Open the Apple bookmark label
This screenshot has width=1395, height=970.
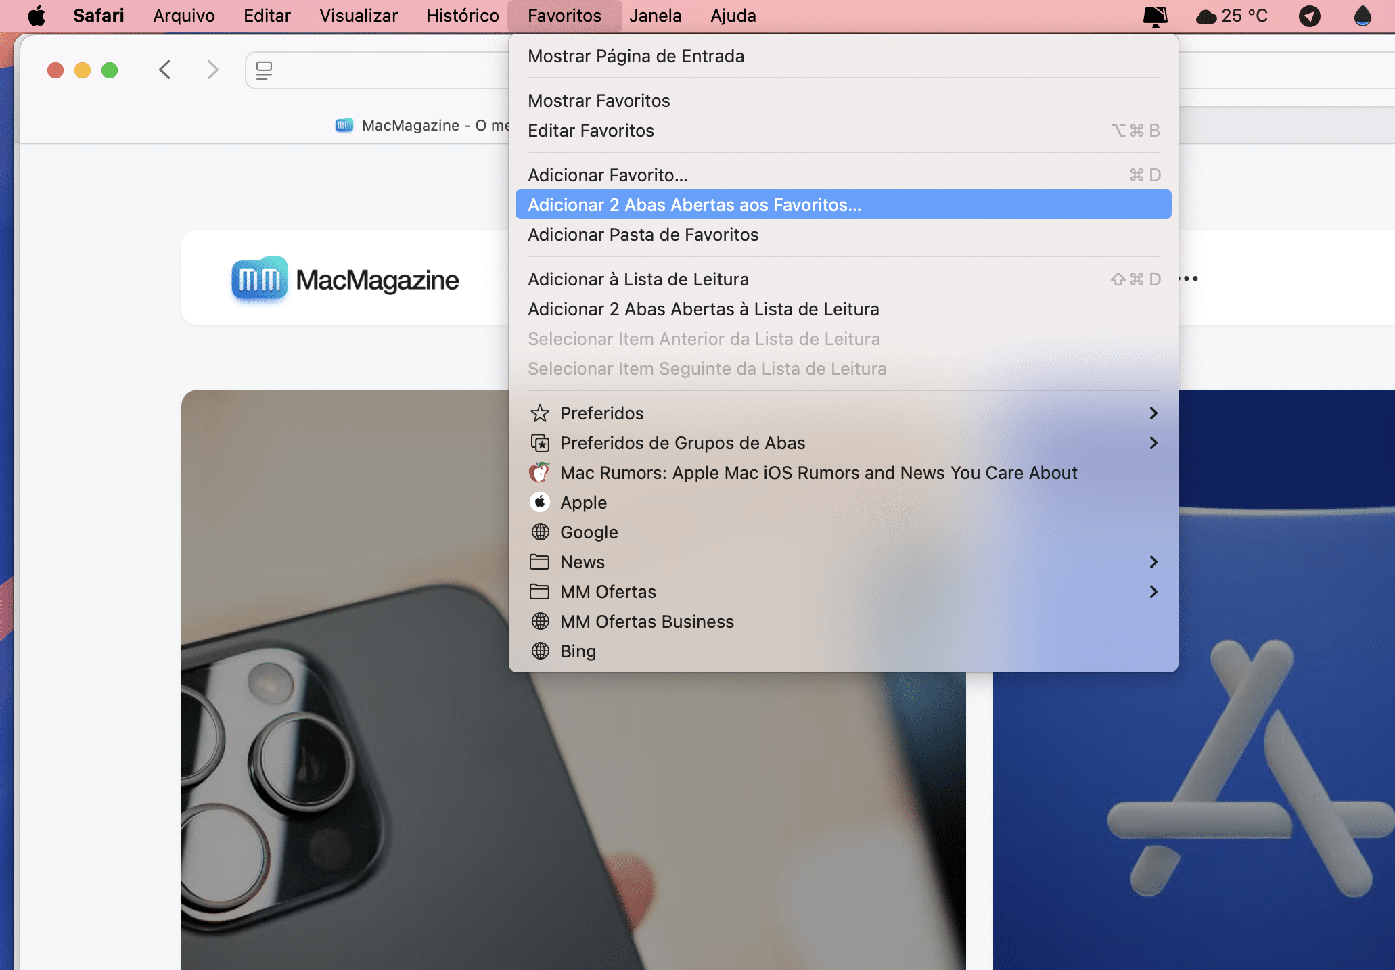coord(583,503)
